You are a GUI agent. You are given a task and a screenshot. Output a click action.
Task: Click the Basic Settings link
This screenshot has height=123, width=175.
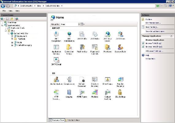pyautogui.click(x=152, y=27)
